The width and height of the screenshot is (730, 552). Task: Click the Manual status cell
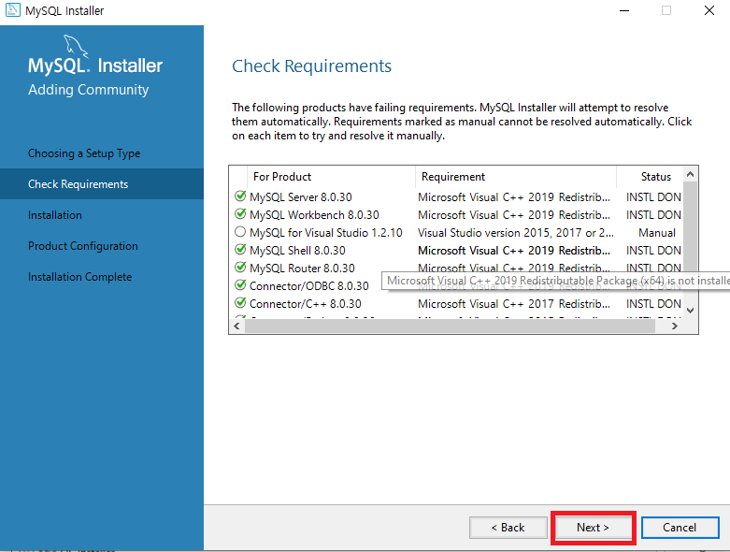[657, 232]
